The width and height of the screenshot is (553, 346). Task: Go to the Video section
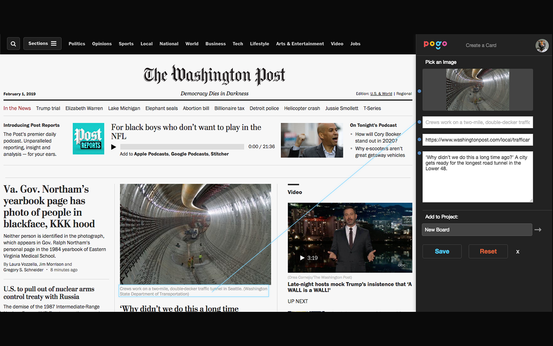pos(337,44)
